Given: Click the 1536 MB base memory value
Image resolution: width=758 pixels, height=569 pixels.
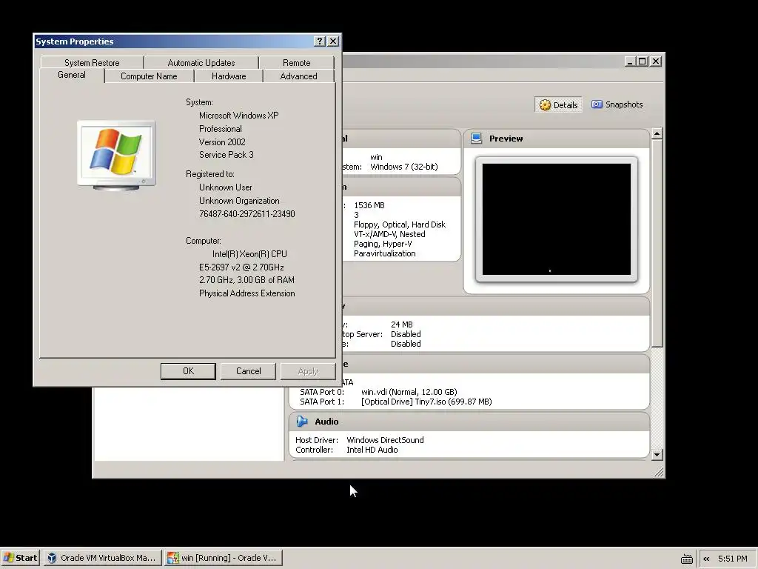Looking at the screenshot, I should coord(369,205).
